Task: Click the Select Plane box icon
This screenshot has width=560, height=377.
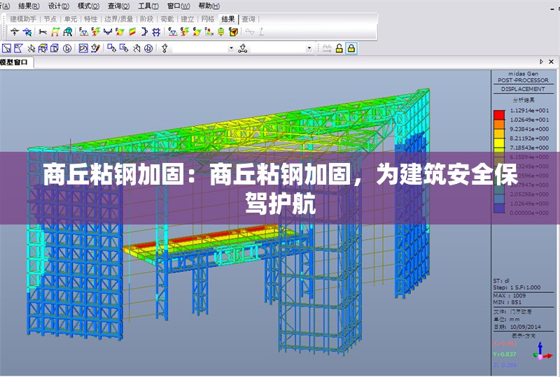Action: pyautogui.click(x=55, y=48)
